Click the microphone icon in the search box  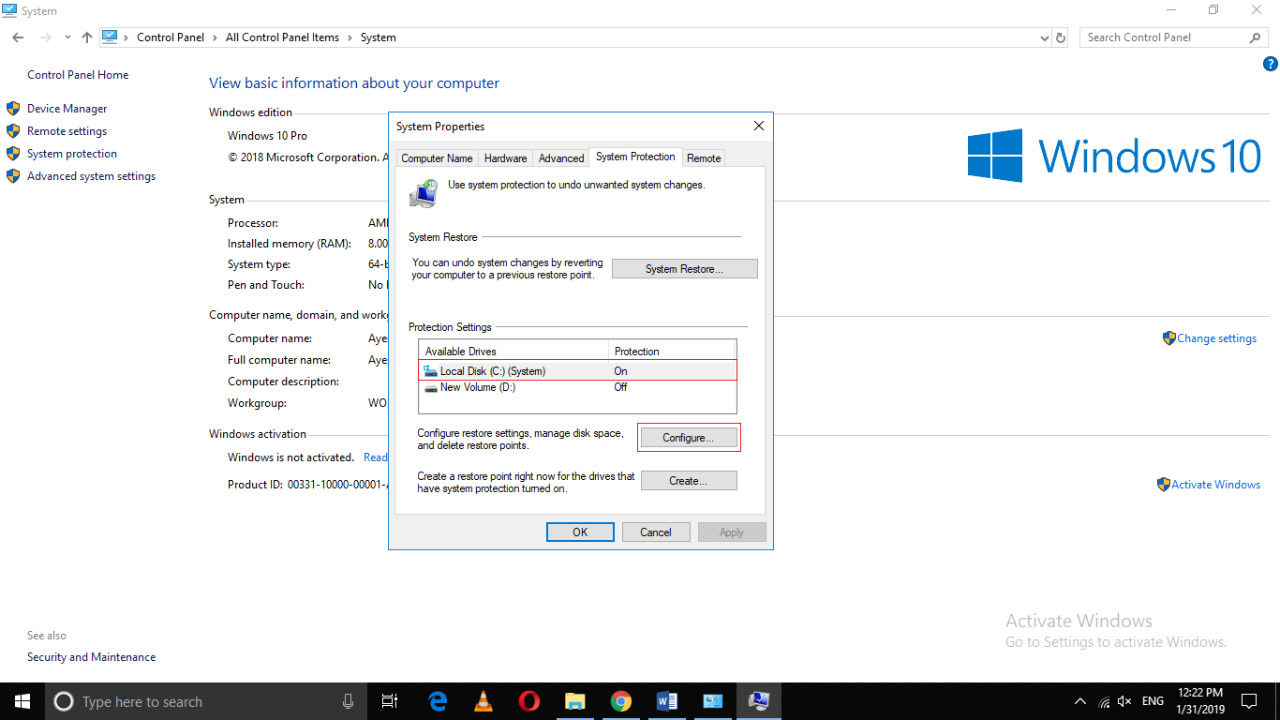click(348, 700)
